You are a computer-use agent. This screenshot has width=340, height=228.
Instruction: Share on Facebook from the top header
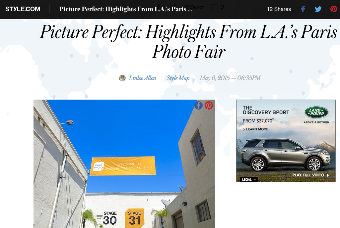pos(303,9)
